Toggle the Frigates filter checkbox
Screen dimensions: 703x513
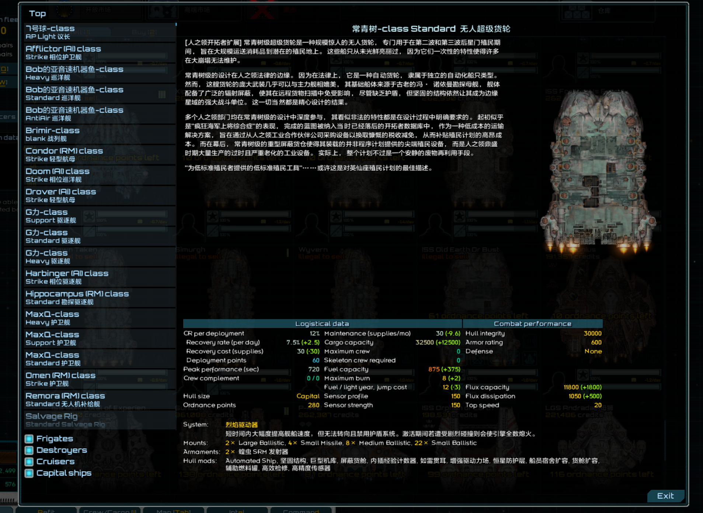coord(29,438)
